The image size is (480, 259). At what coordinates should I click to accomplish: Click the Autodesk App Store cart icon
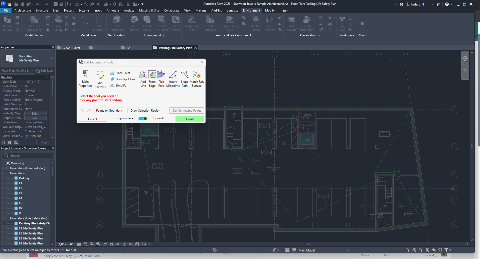(x=438, y=4)
